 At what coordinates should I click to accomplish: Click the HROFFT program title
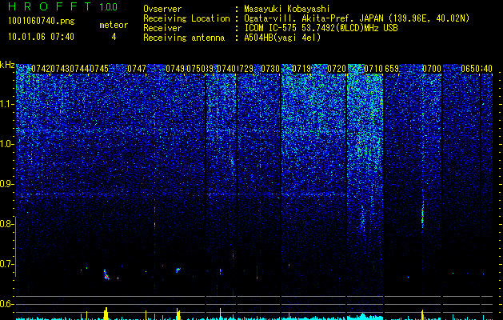click(x=50, y=6)
